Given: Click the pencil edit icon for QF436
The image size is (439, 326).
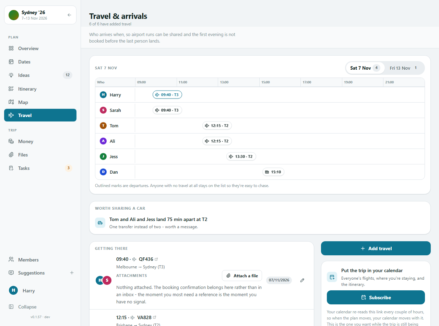Looking at the screenshot, I should click(302, 280).
